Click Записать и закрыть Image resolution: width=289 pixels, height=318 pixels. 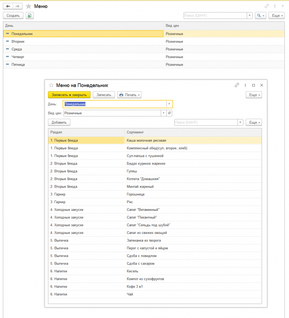(x=69, y=95)
